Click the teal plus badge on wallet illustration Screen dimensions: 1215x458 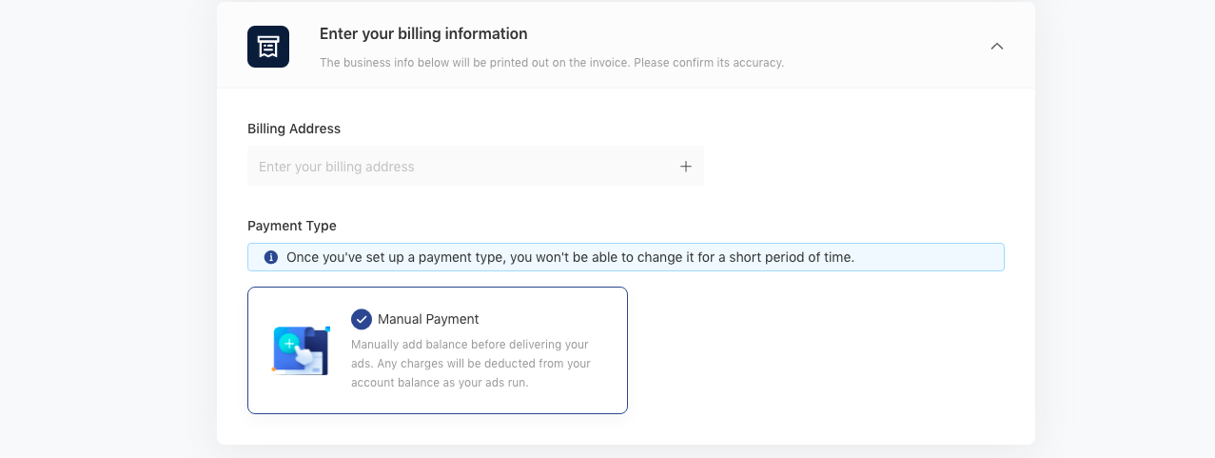click(x=290, y=343)
